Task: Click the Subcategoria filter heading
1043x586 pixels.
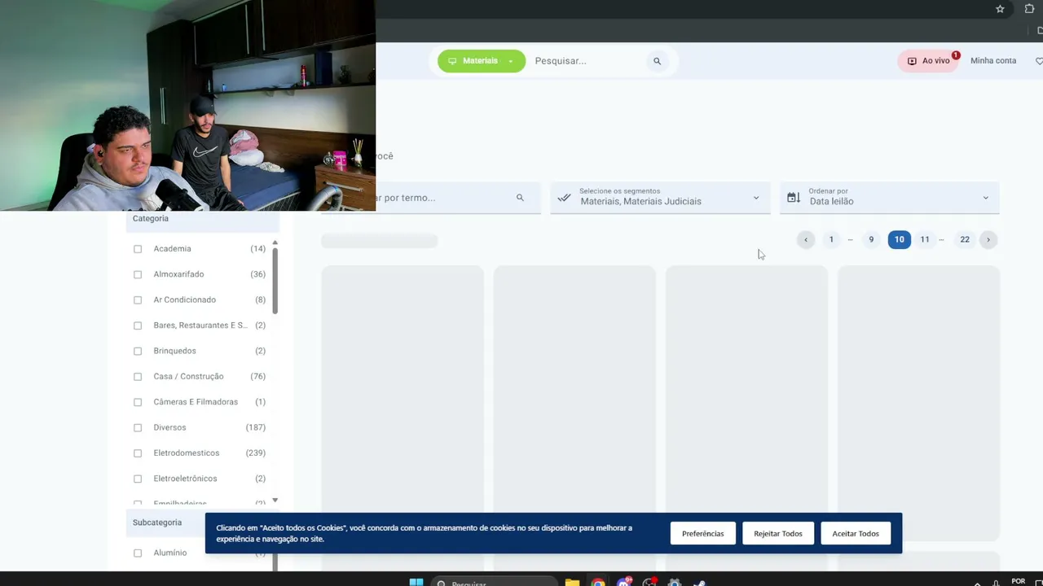Action: tap(157, 523)
